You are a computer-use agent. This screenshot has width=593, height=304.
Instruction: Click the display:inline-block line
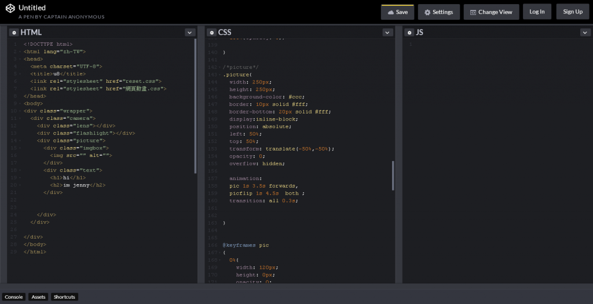tap(263, 119)
